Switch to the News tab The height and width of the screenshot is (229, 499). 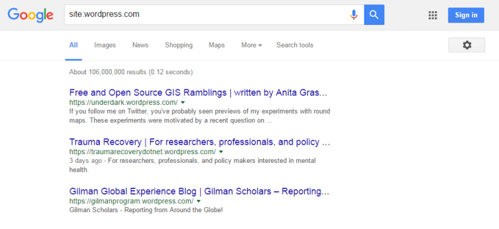140,45
